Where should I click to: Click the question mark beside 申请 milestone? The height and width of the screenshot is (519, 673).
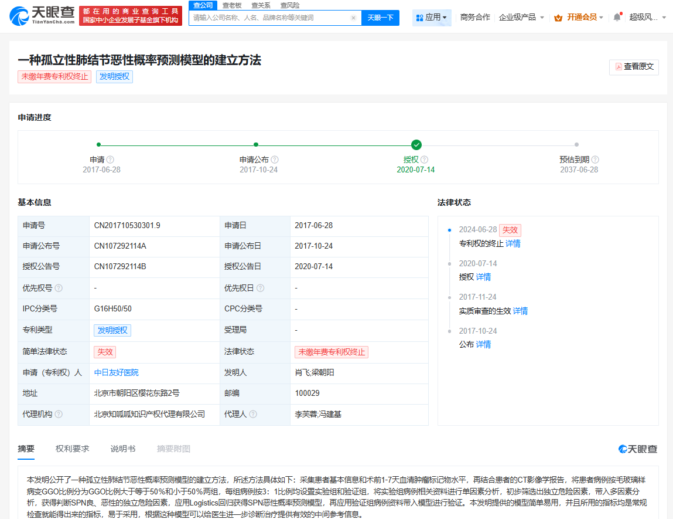tap(111, 159)
